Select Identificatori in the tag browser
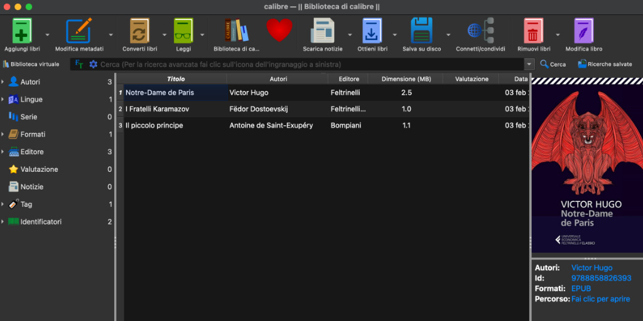 57,222
